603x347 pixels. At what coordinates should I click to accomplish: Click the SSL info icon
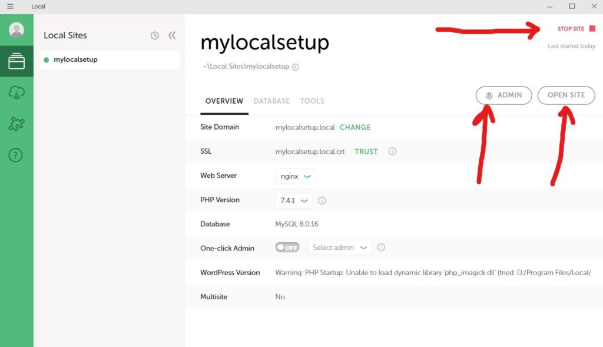pyautogui.click(x=392, y=151)
